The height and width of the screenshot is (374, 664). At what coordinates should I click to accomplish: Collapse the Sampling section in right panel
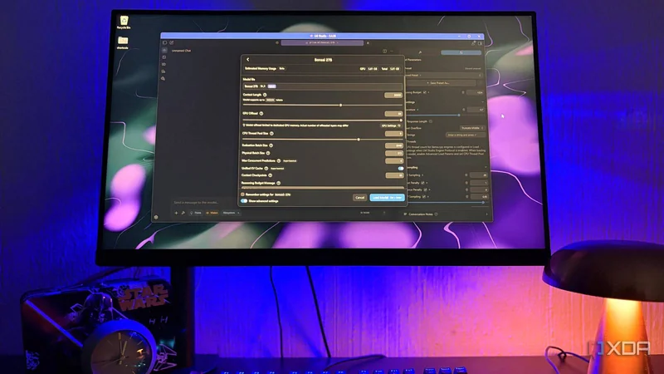click(486, 168)
